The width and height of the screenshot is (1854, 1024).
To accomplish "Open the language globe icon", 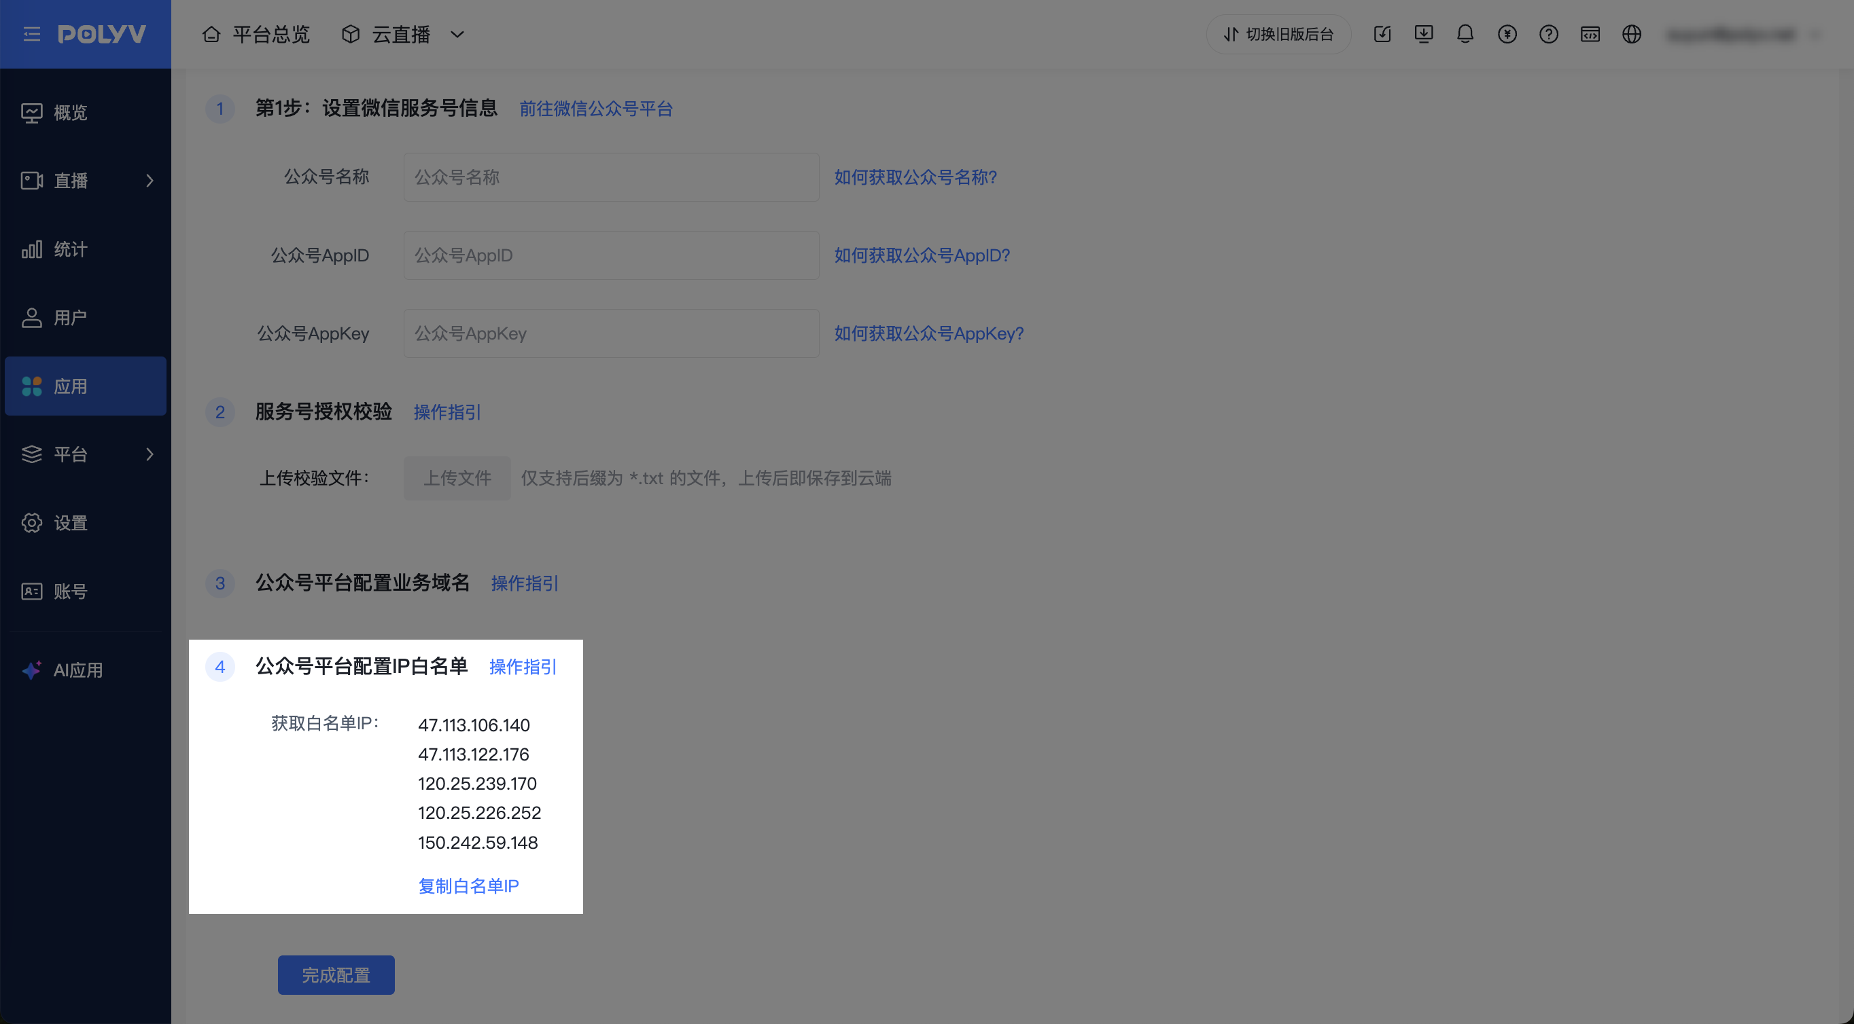I will (1632, 34).
